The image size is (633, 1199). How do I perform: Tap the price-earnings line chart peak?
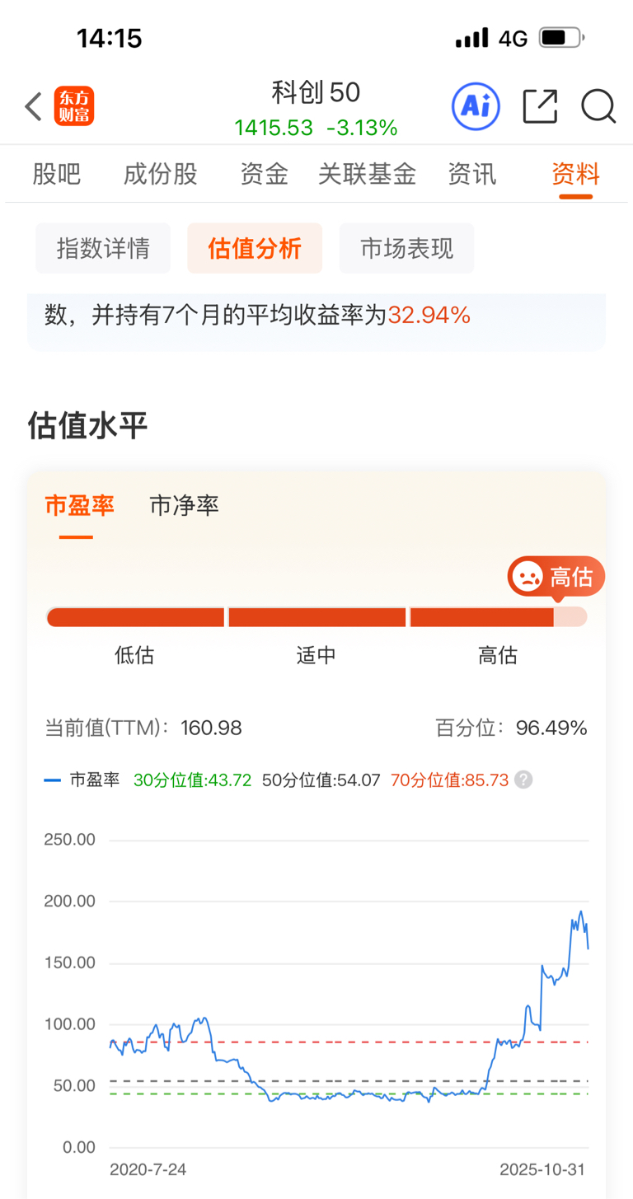tap(581, 912)
